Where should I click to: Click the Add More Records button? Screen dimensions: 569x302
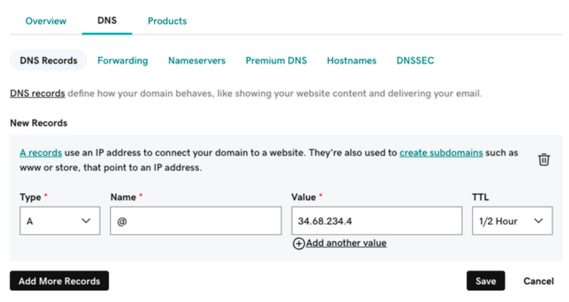(59, 281)
